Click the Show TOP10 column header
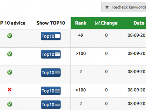The image size is (146, 110). [x=51, y=23]
